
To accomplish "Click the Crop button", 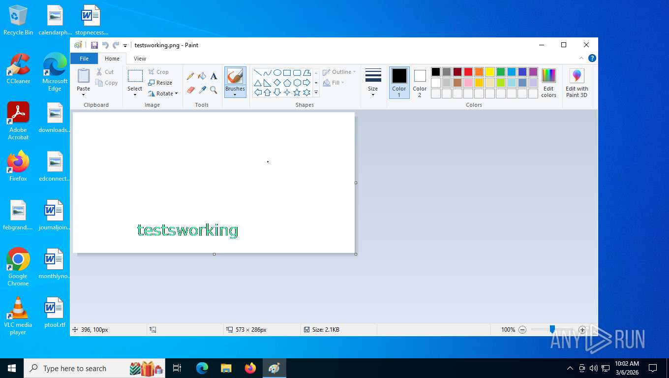I will [158, 72].
